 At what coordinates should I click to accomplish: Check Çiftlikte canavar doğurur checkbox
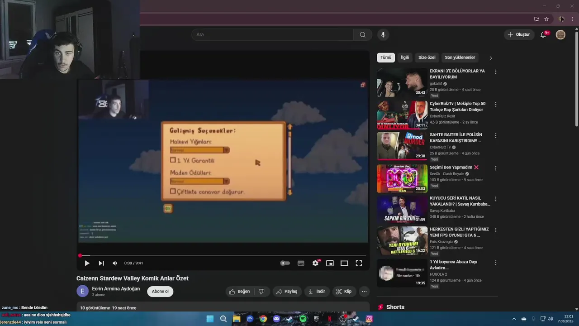point(173,192)
